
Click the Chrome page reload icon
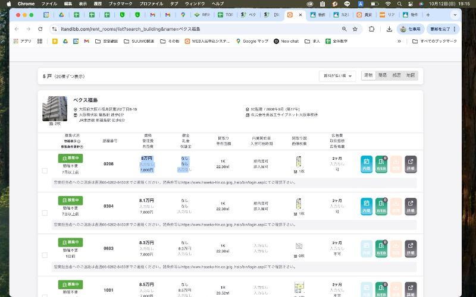coord(40,29)
